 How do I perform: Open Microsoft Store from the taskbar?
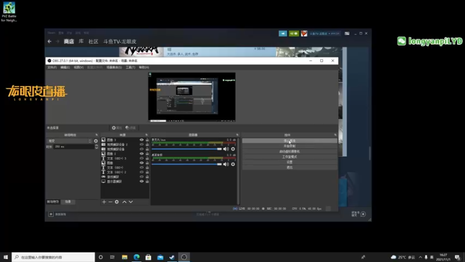[x=148, y=257]
